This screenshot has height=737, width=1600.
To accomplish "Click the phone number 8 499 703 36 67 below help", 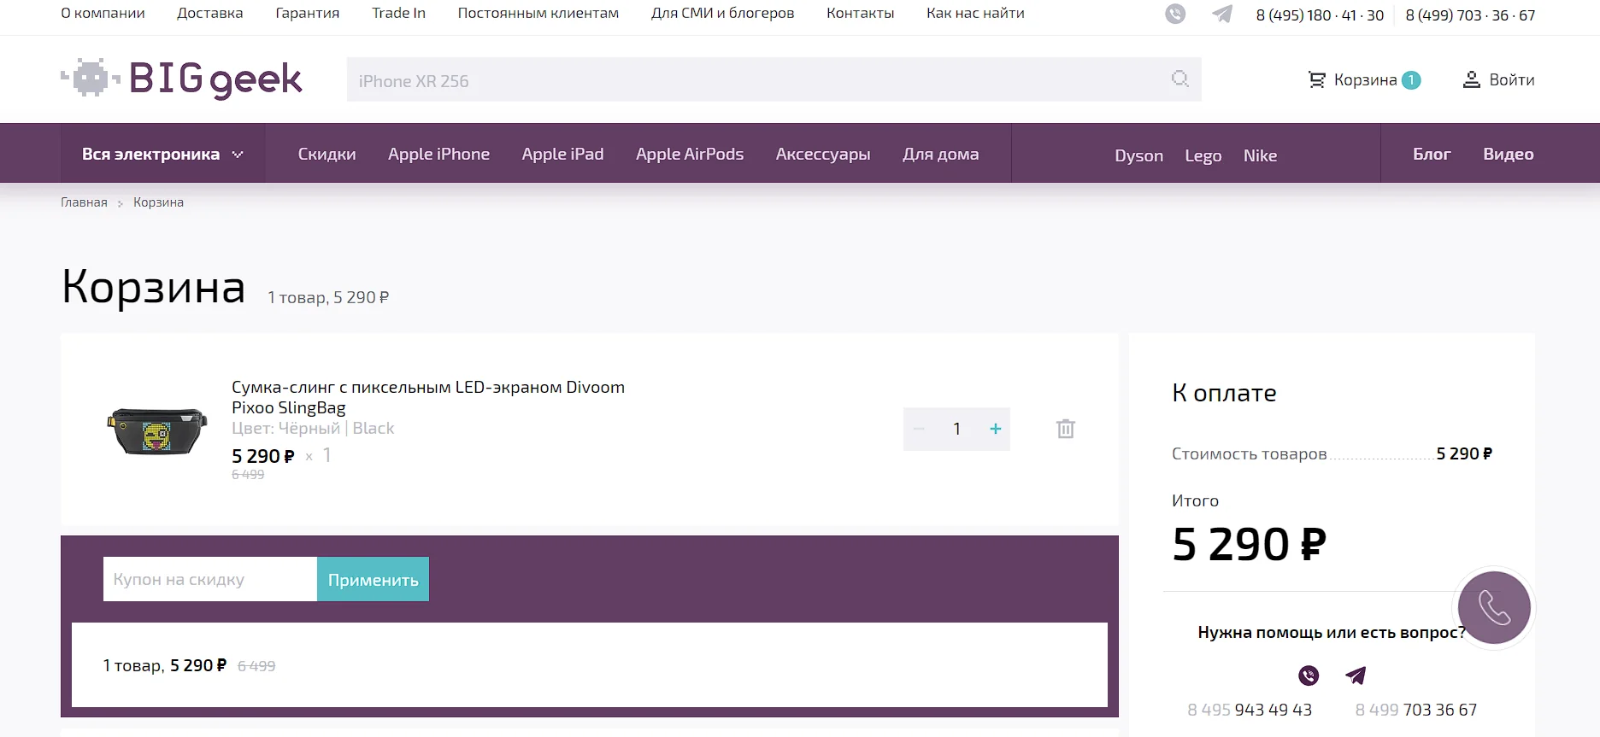I will tap(1416, 710).
